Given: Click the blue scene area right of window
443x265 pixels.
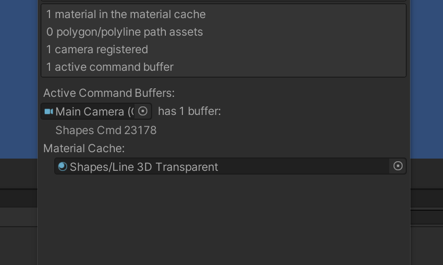Looking at the screenshot, I should pos(427,79).
